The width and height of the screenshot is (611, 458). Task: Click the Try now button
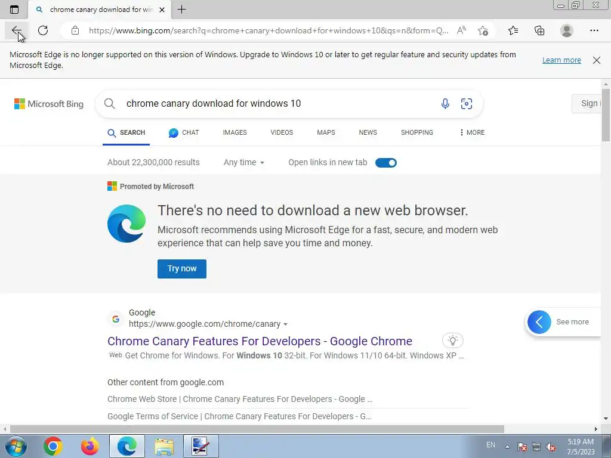[182, 269]
